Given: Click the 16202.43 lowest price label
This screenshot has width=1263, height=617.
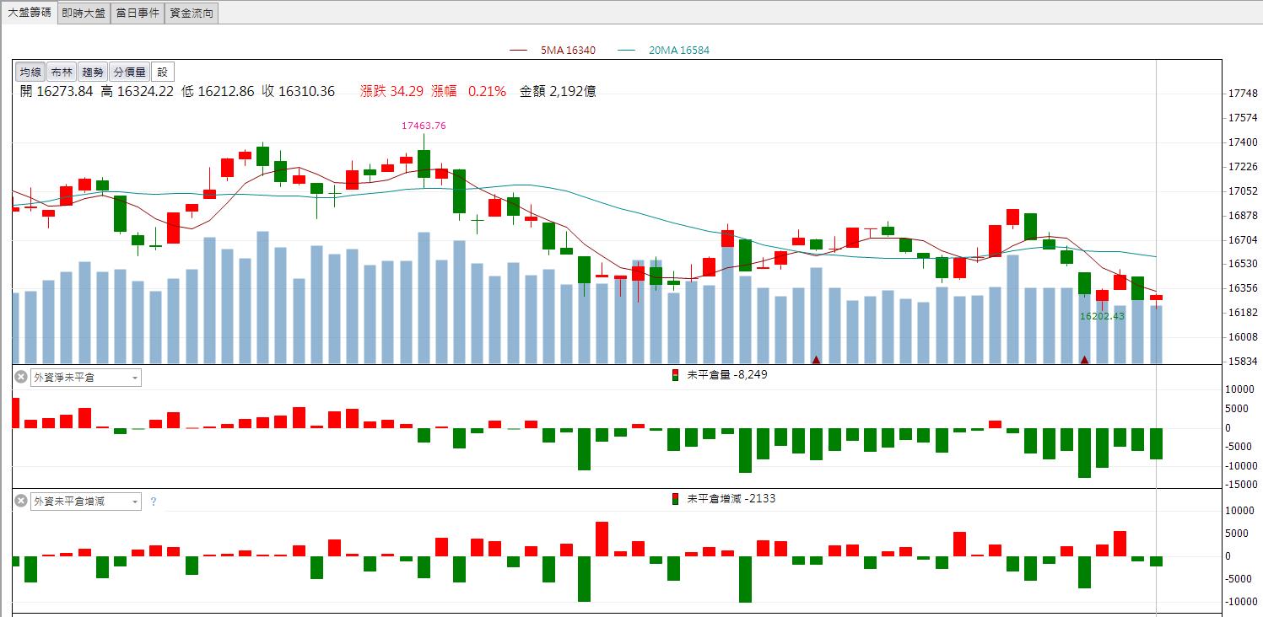Looking at the screenshot, I should [x=1102, y=316].
